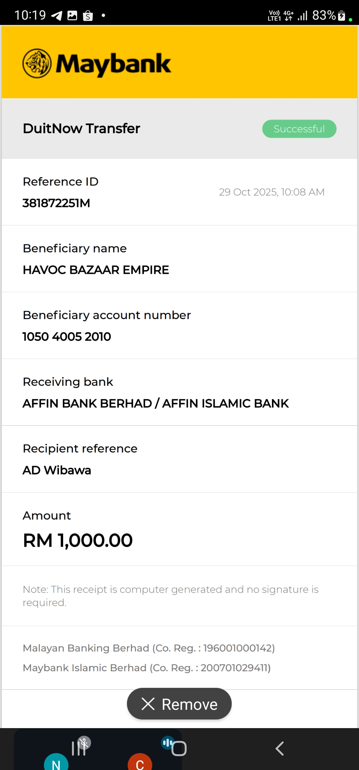Tap the Telegram notification icon
The width and height of the screenshot is (359, 770).
click(x=57, y=15)
